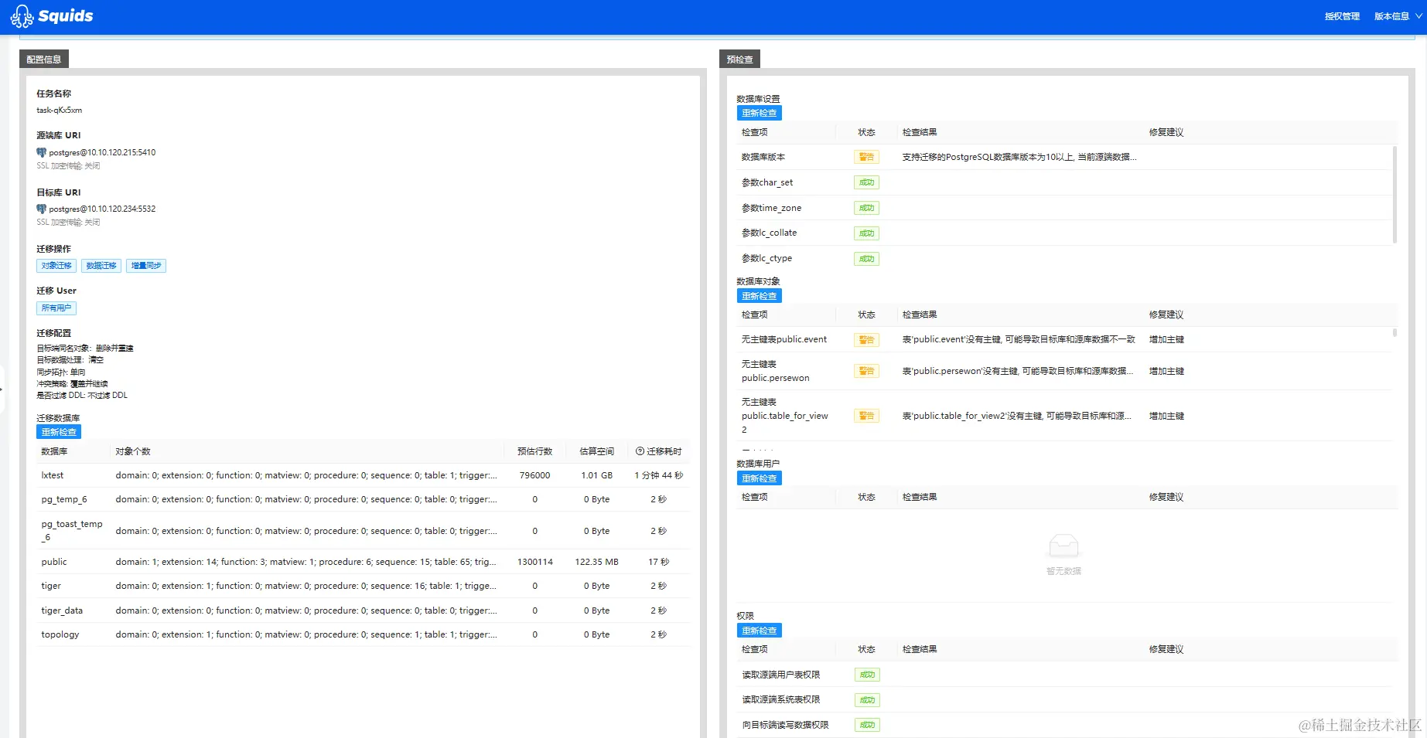This screenshot has height=738, width=1427.
Task: Click PostgreSQL icon beside source URI
Action: (x=42, y=152)
